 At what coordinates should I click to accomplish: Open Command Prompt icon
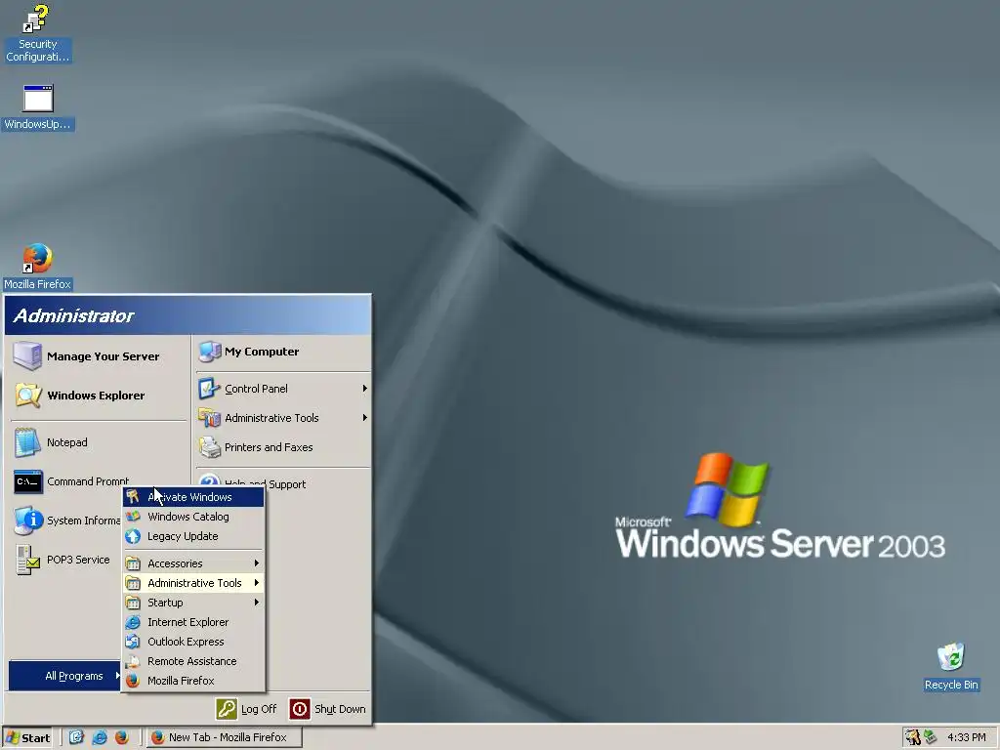click(28, 481)
